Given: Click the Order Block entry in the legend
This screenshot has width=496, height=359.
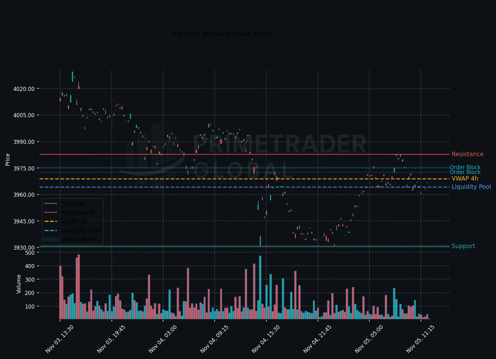Looking at the screenshot, I should (79, 239).
